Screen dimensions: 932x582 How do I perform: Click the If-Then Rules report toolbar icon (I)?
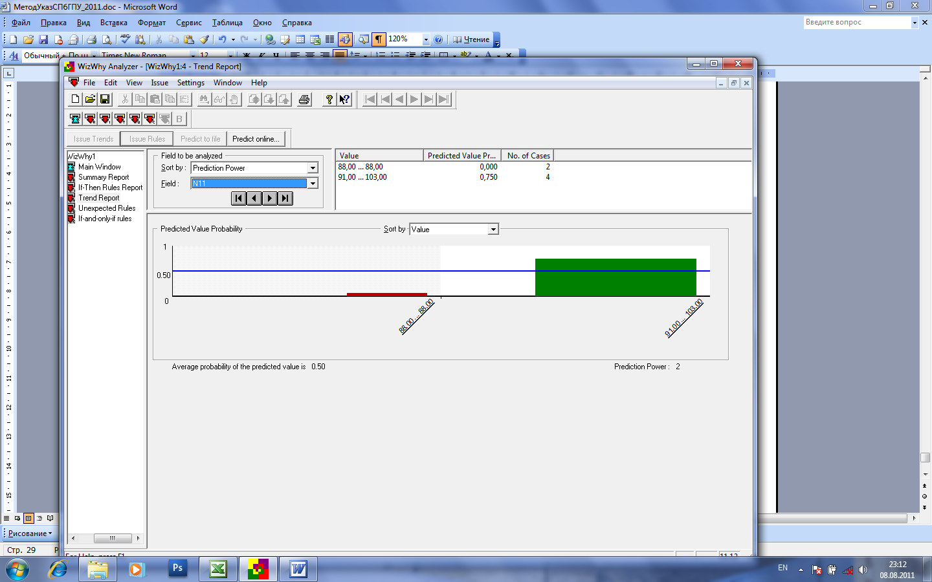coord(105,118)
